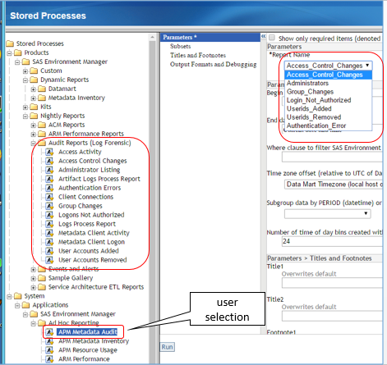
Task: Click the Access Activity stored process icon
Action: tap(49, 152)
